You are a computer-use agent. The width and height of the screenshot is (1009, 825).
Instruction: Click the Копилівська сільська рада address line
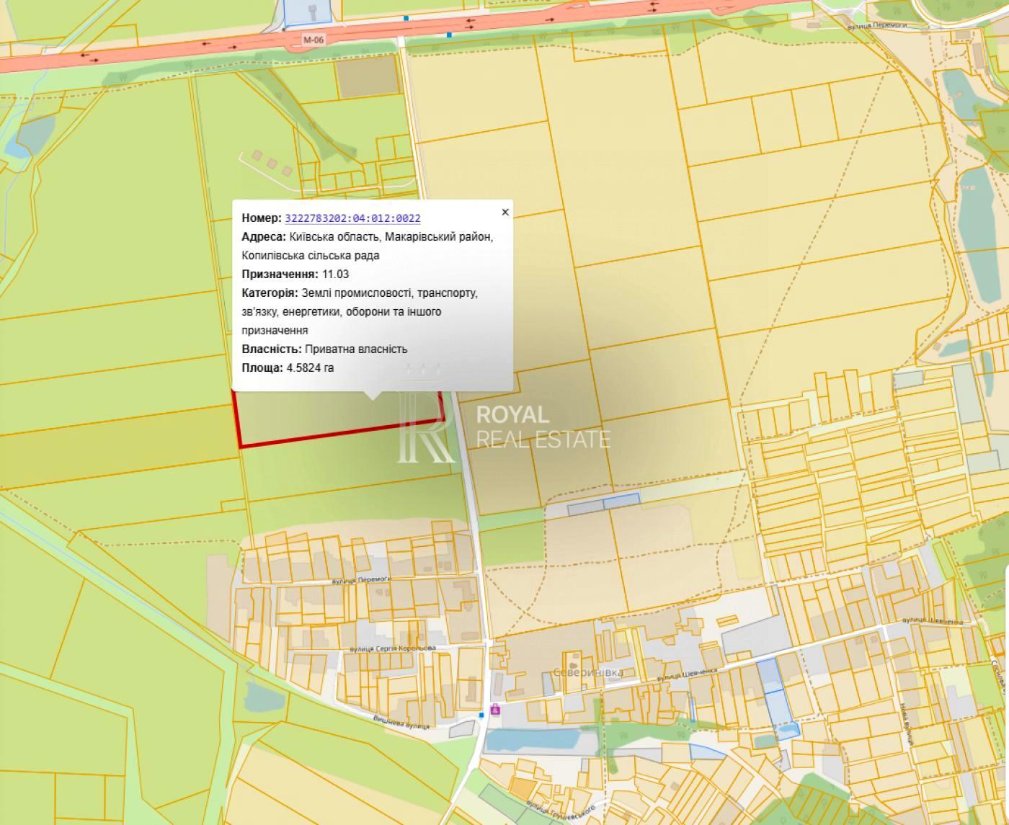click(x=311, y=256)
